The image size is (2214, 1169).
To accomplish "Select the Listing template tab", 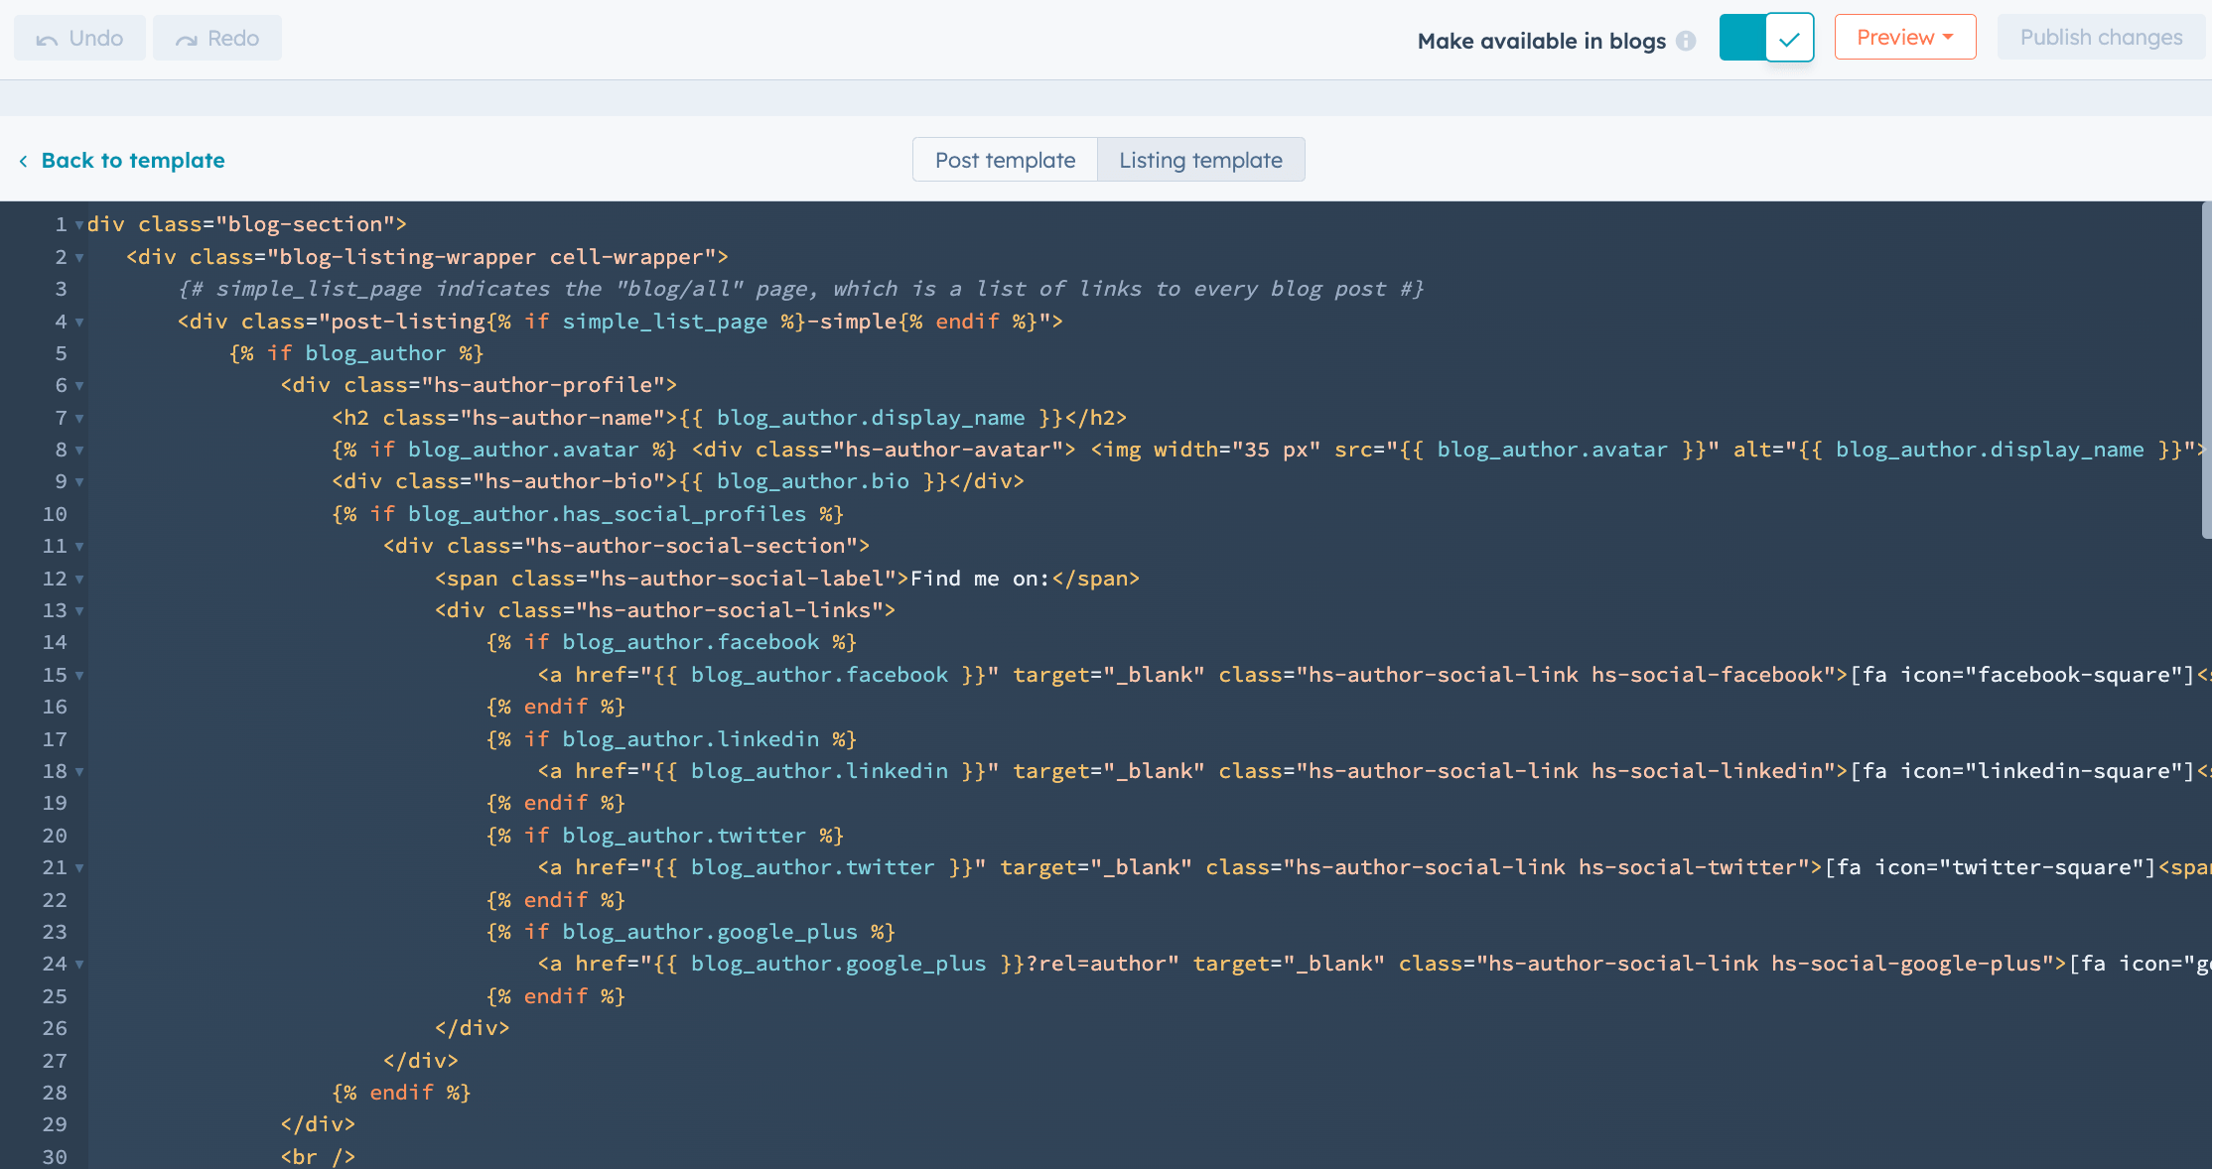I will [x=1200, y=159].
